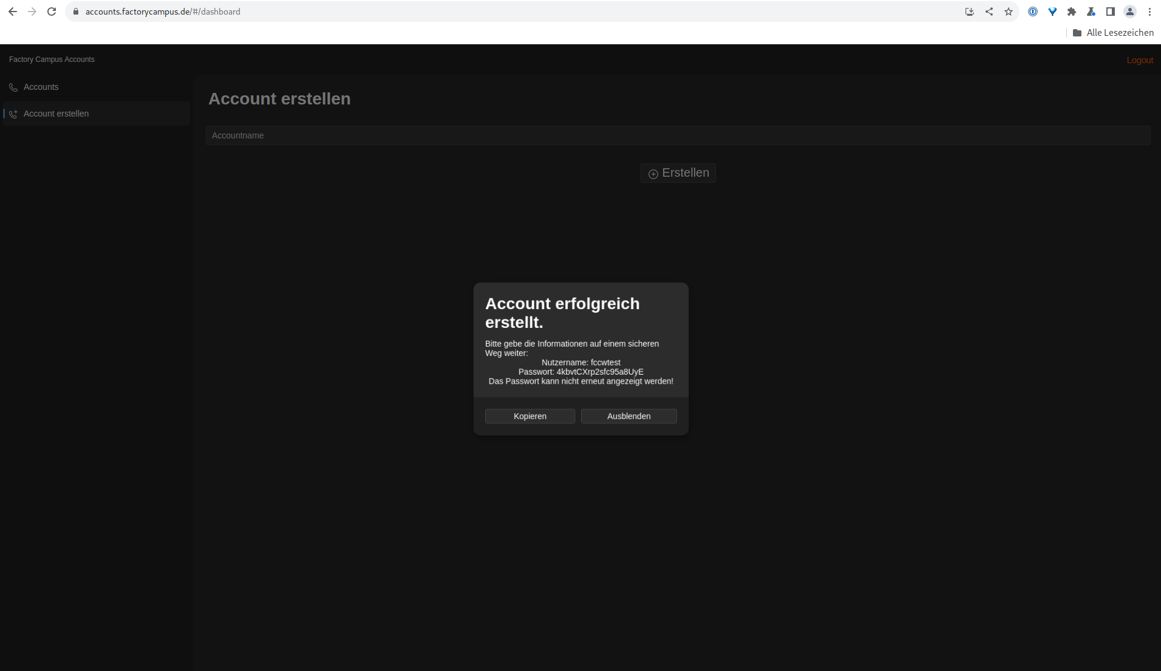Click the Kopieren button
The image size is (1161, 671).
point(529,416)
